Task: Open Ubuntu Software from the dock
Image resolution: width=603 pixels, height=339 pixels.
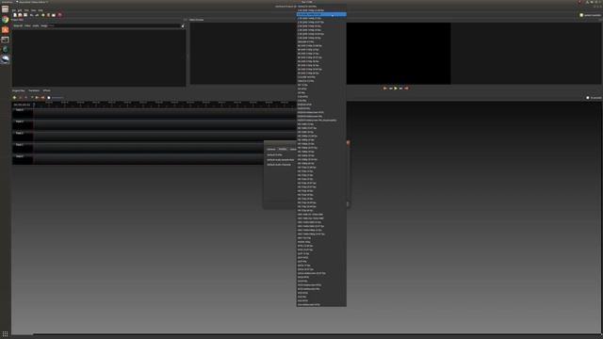Action: (x=5, y=29)
